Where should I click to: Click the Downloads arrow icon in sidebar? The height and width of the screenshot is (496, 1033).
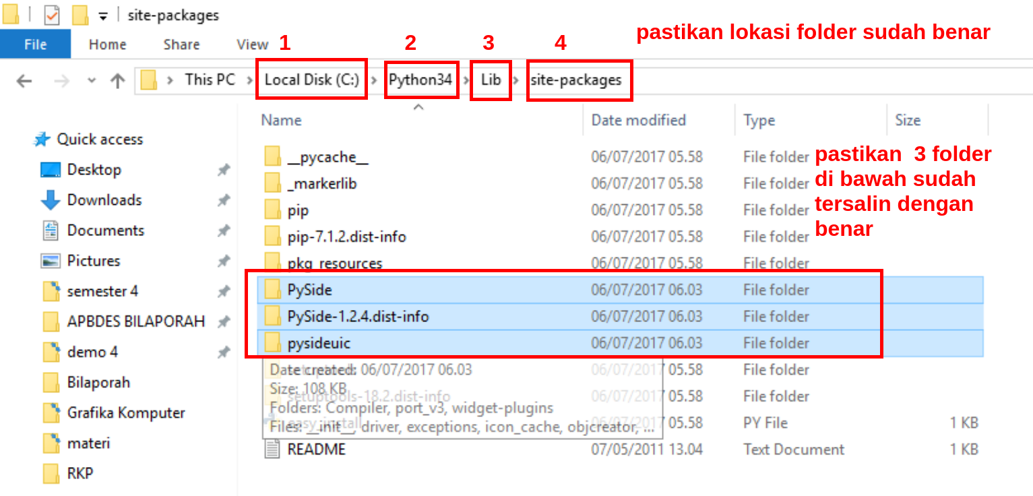(x=51, y=200)
